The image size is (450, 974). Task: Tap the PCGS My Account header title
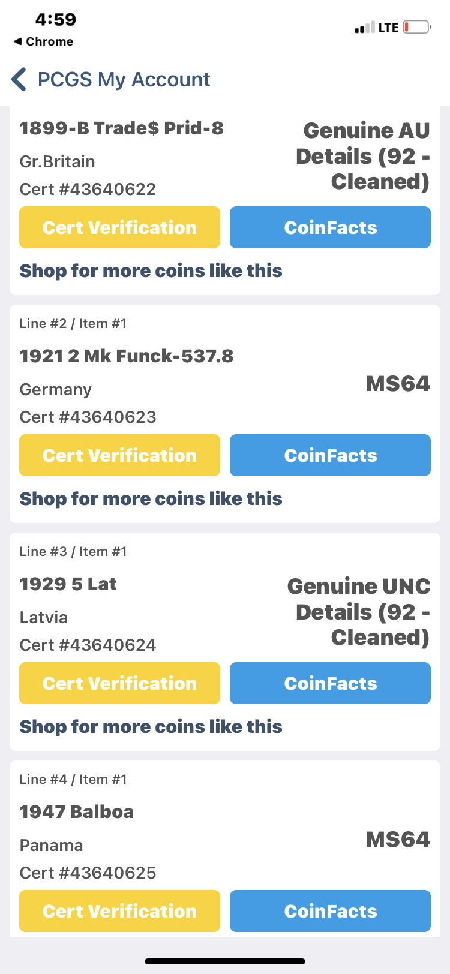(124, 79)
